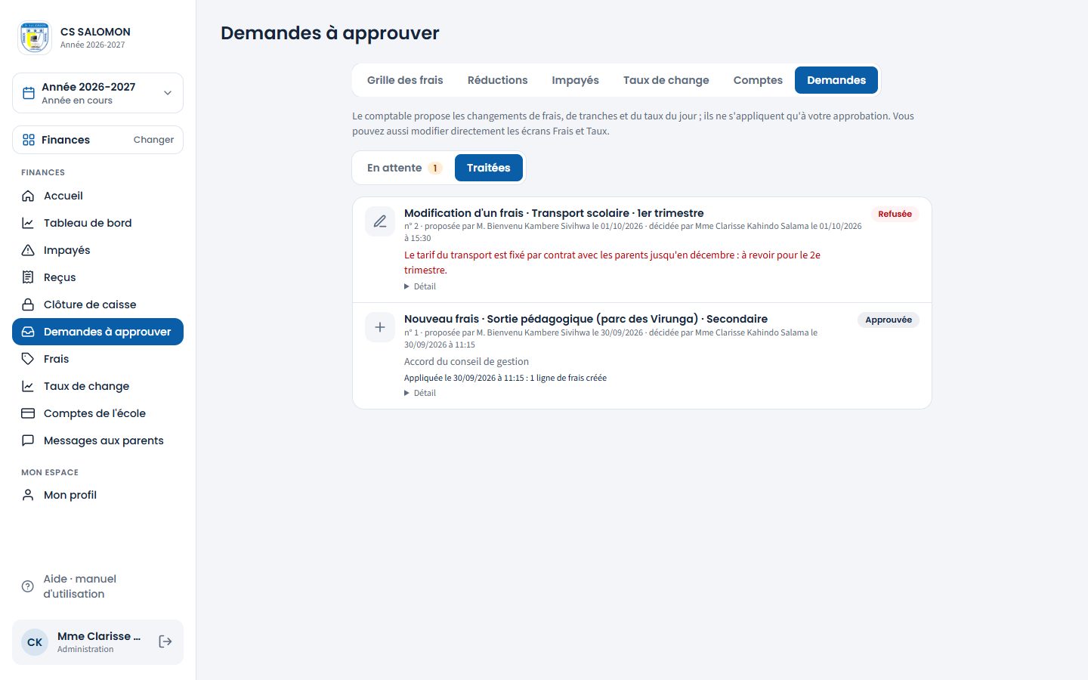
Task: Click the Mme Clarisse user profile card
Action: [97, 642]
